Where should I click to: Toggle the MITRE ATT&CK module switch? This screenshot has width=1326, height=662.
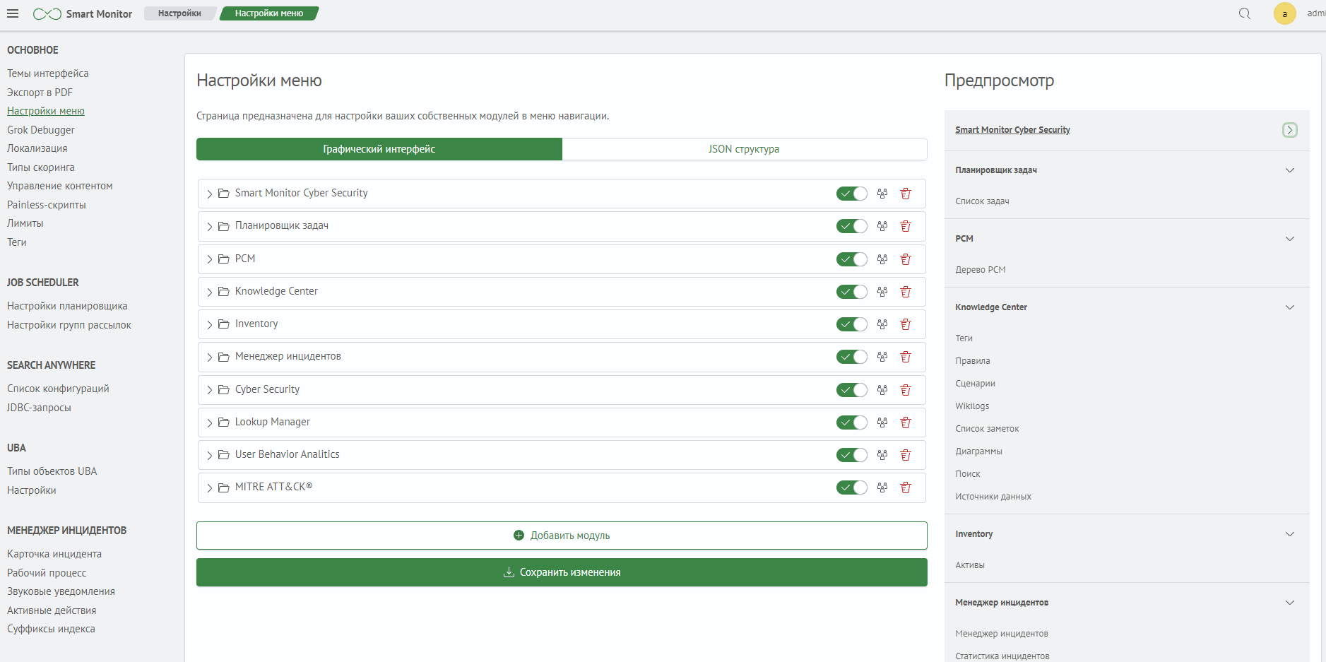pyautogui.click(x=852, y=487)
